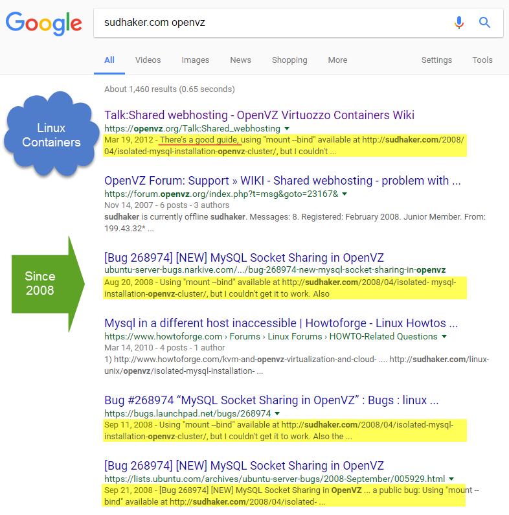Click the Google logo
509x515 pixels.
pos(43,24)
